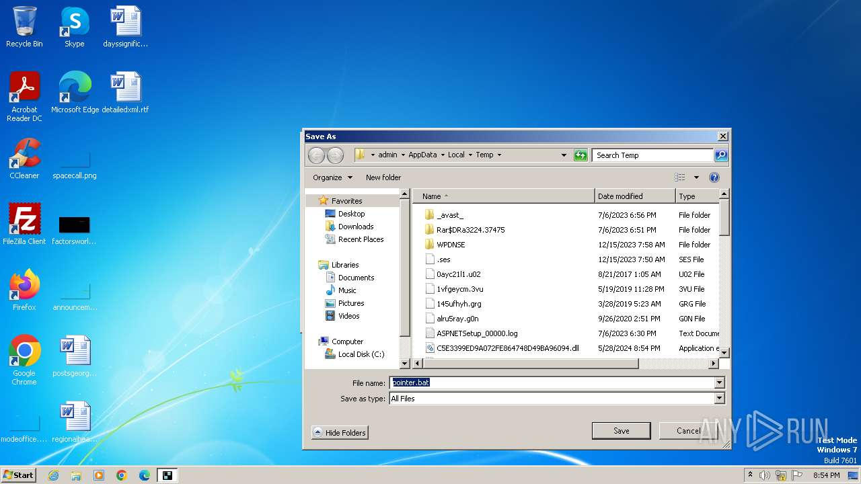Image resolution: width=861 pixels, height=484 pixels.
Task: Open Microsoft Edge desktop shortcut
Action: tap(75, 93)
